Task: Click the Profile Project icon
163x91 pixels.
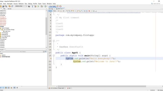Action: pos(45,6)
